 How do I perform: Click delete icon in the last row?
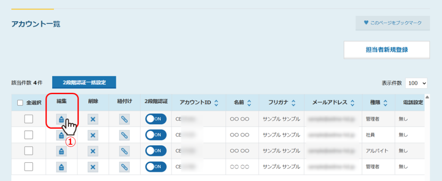click(92, 166)
